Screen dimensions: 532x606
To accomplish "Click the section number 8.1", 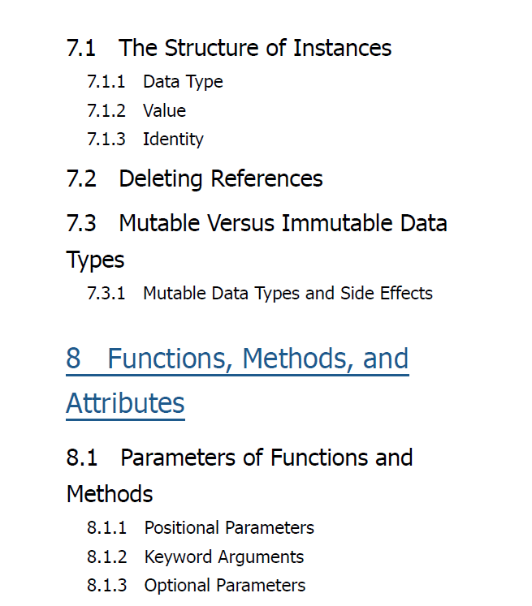I will tap(82, 458).
